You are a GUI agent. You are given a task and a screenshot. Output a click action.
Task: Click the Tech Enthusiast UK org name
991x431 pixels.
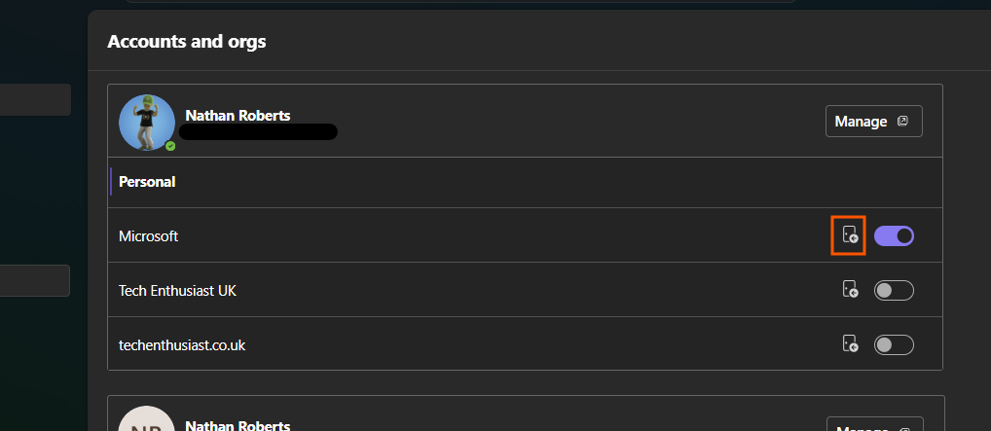pyautogui.click(x=177, y=291)
